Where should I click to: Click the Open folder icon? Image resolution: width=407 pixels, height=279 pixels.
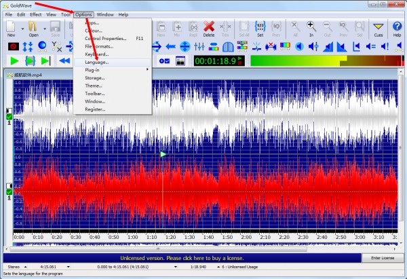pyautogui.click(x=33, y=29)
